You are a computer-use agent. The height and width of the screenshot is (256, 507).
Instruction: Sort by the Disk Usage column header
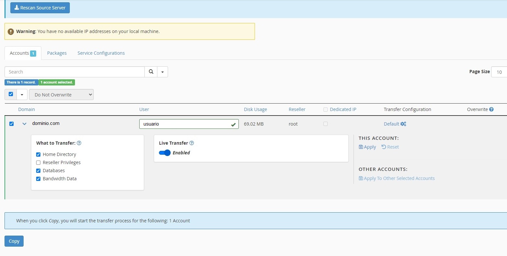[255, 109]
